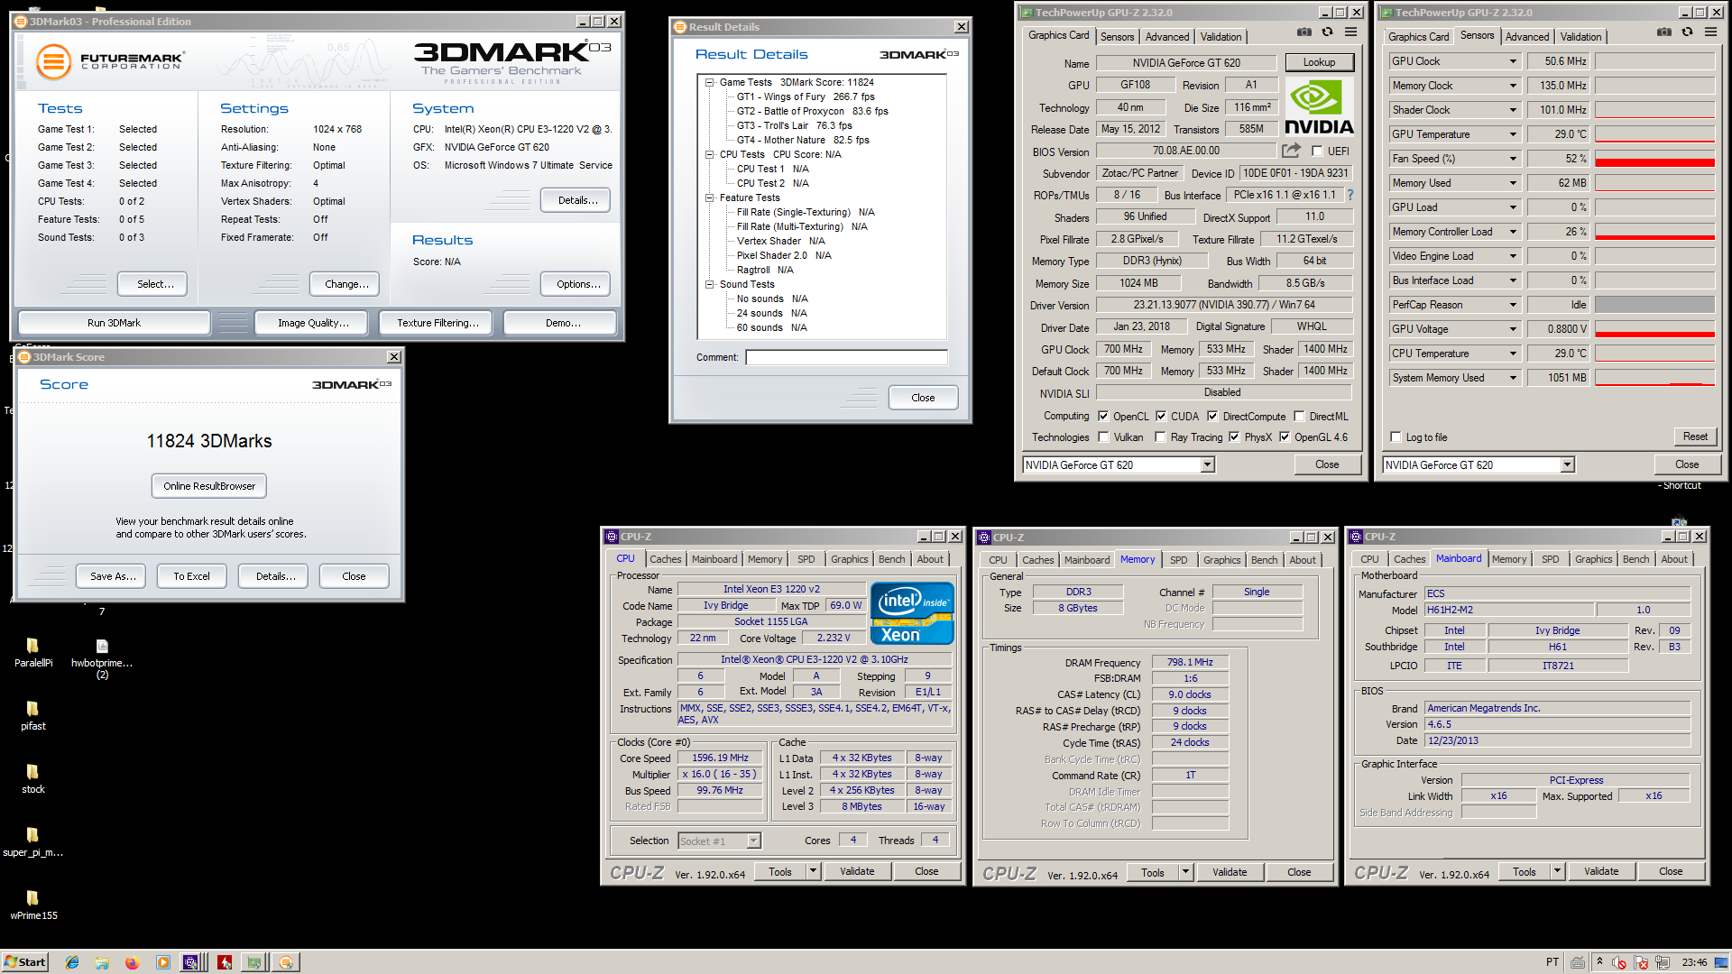Click the system tray clock
The height and width of the screenshot is (974, 1732).
coord(1694,962)
